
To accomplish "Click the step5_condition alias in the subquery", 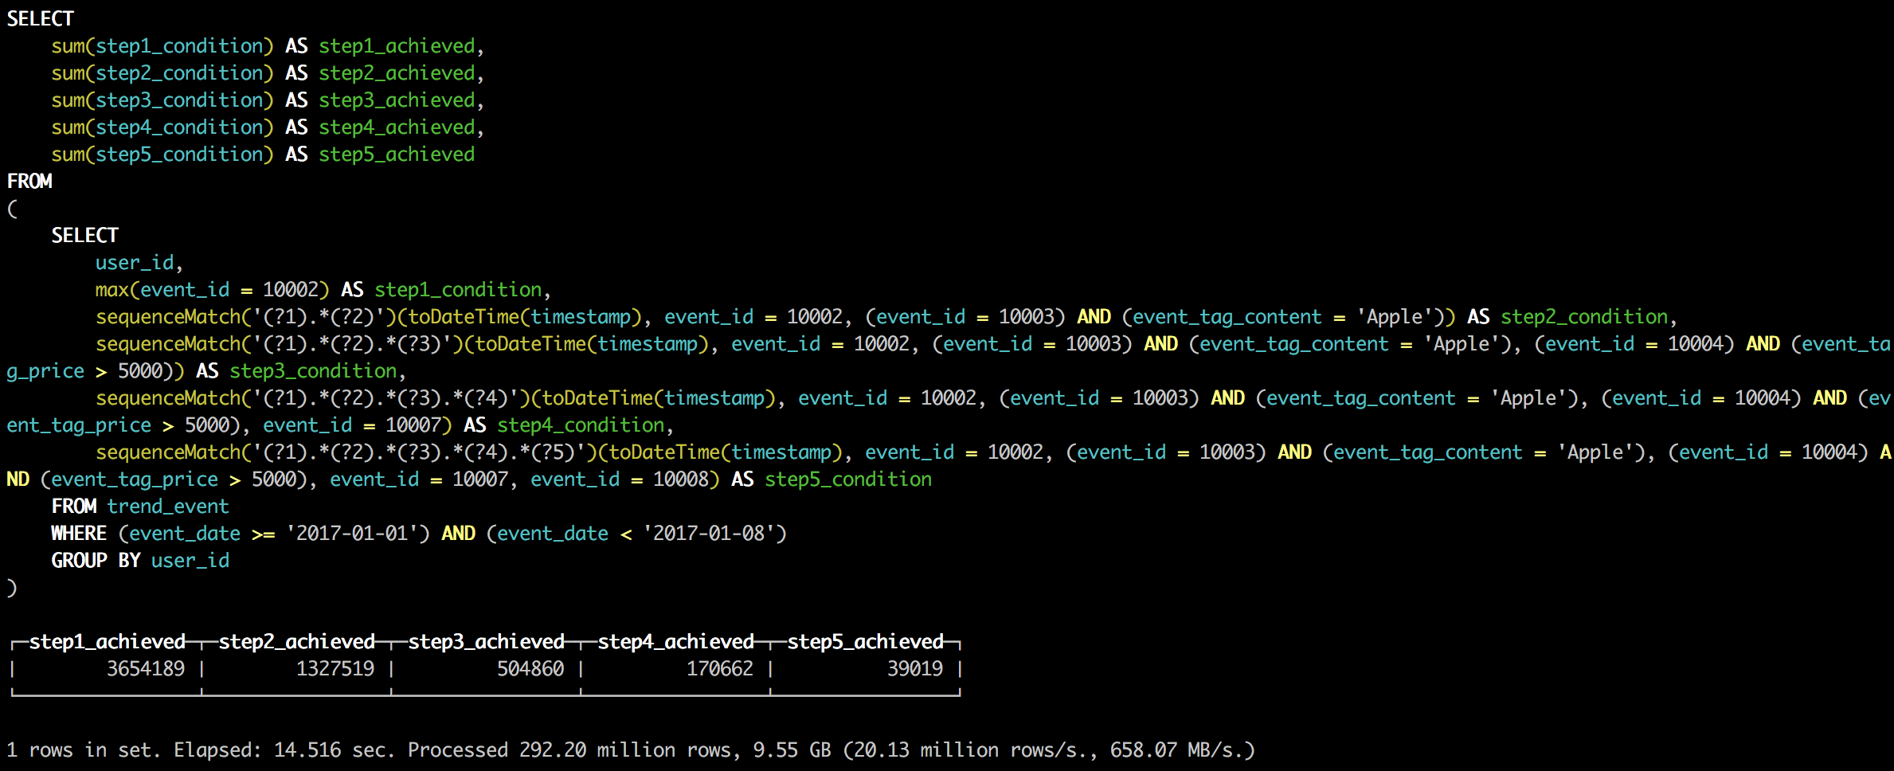I will tap(848, 479).
